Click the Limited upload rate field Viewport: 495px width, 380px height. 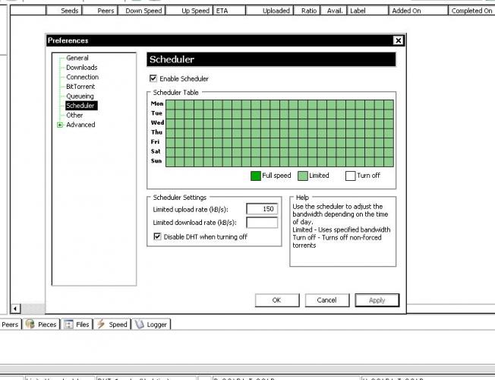tap(262, 209)
